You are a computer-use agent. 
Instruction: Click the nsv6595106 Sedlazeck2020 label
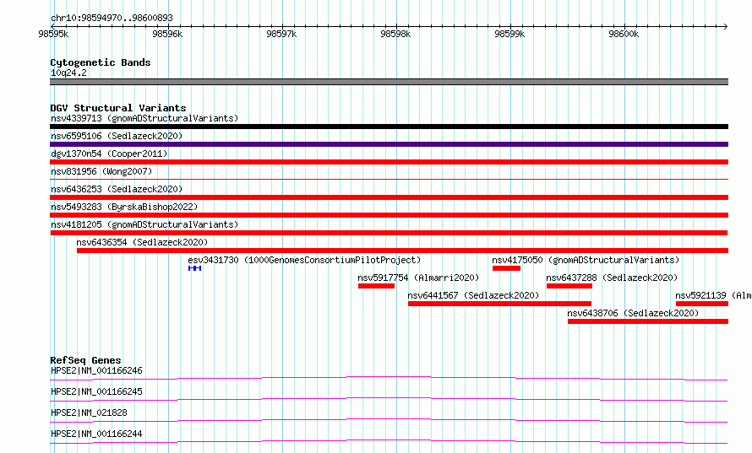(117, 136)
